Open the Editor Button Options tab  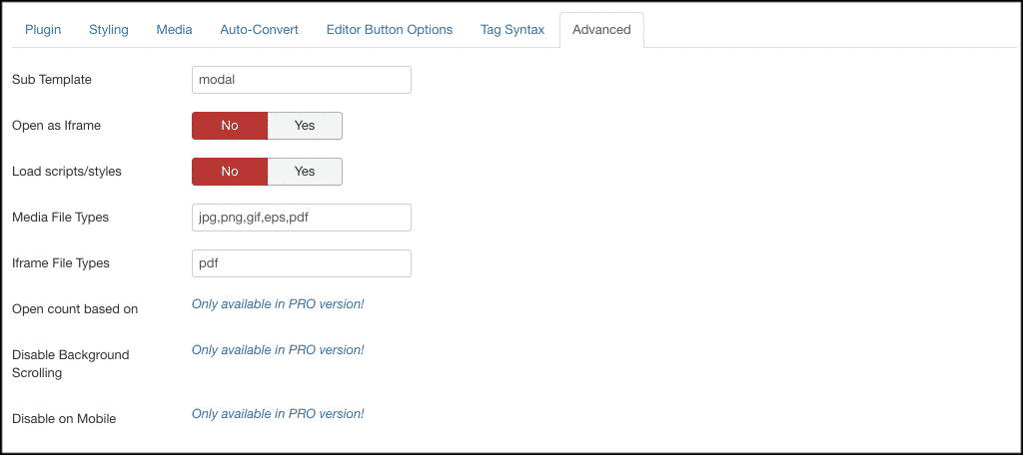click(390, 30)
